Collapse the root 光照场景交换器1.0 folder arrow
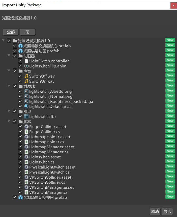 (3, 40)
